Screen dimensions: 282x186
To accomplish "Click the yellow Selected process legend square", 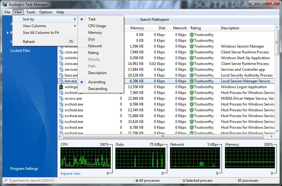I will click(184, 181).
